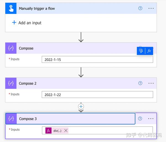The image size is (166, 142).
Task: Collapse the Compose 2 card header
Action: (75, 83)
